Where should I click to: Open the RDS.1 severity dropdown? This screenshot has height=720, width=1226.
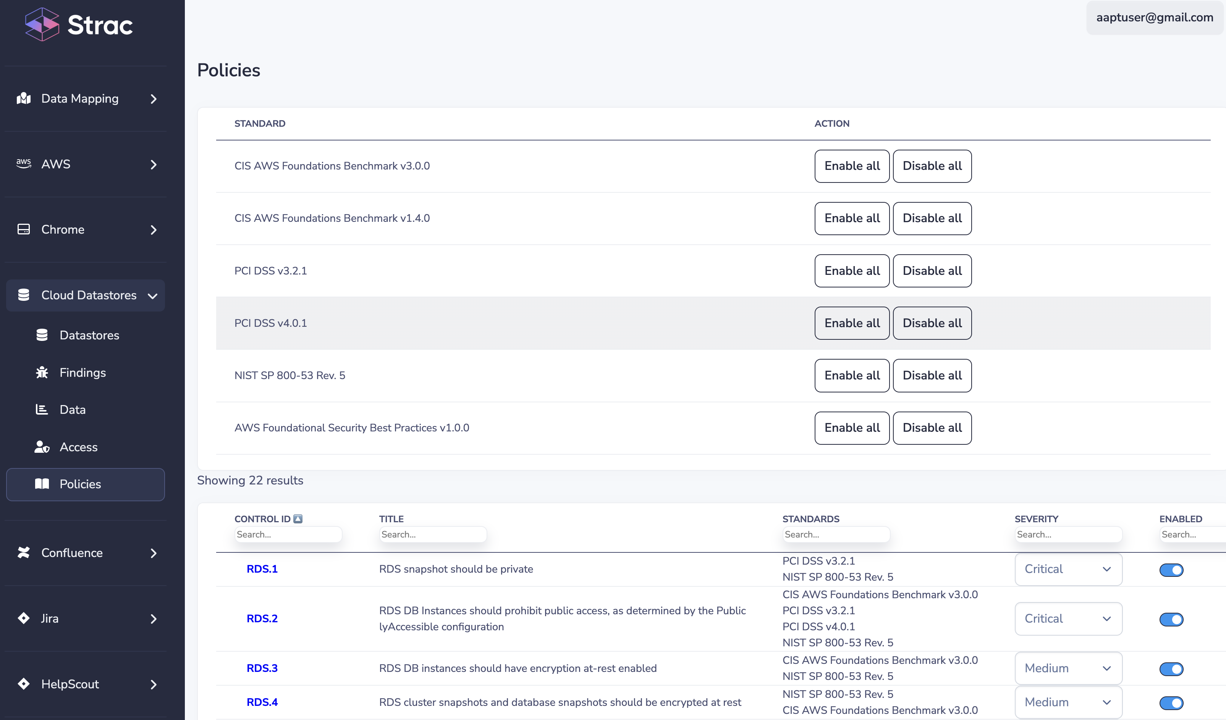pyautogui.click(x=1068, y=569)
